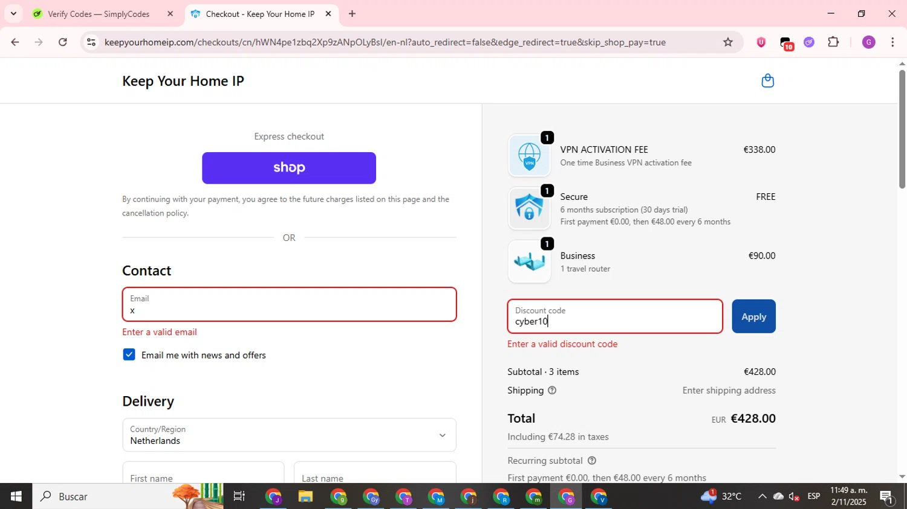Go forward to the next page
This screenshot has width=907, height=509.
tap(39, 42)
